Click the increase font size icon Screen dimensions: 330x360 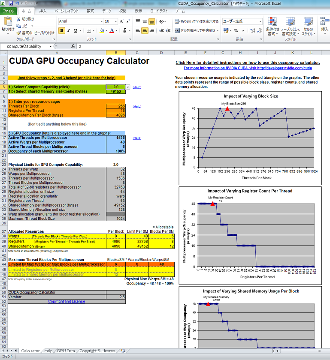(x=122, y=21)
